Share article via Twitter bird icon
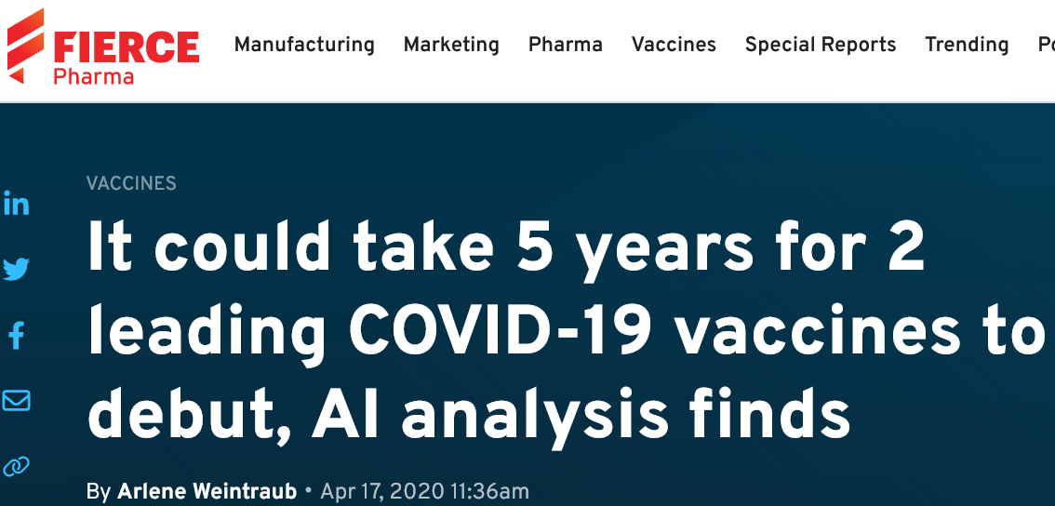Image resolution: width=1055 pixels, height=506 pixels. [x=16, y=270]
